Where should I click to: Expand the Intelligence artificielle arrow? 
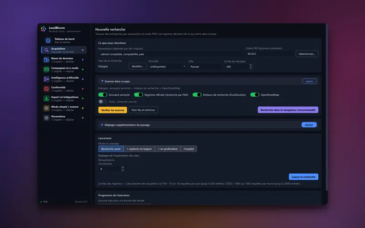point(83,79)
